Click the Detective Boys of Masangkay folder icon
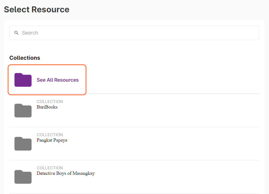The image size is (269, 194). (23, 177)
